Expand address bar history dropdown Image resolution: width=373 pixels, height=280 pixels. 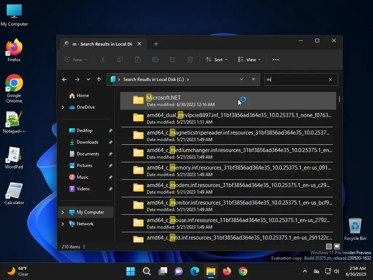242,79
